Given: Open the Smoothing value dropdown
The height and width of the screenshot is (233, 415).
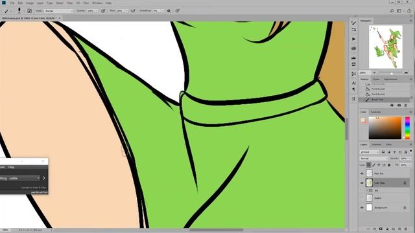Looking at the screenshot, I should pos(163,11).
